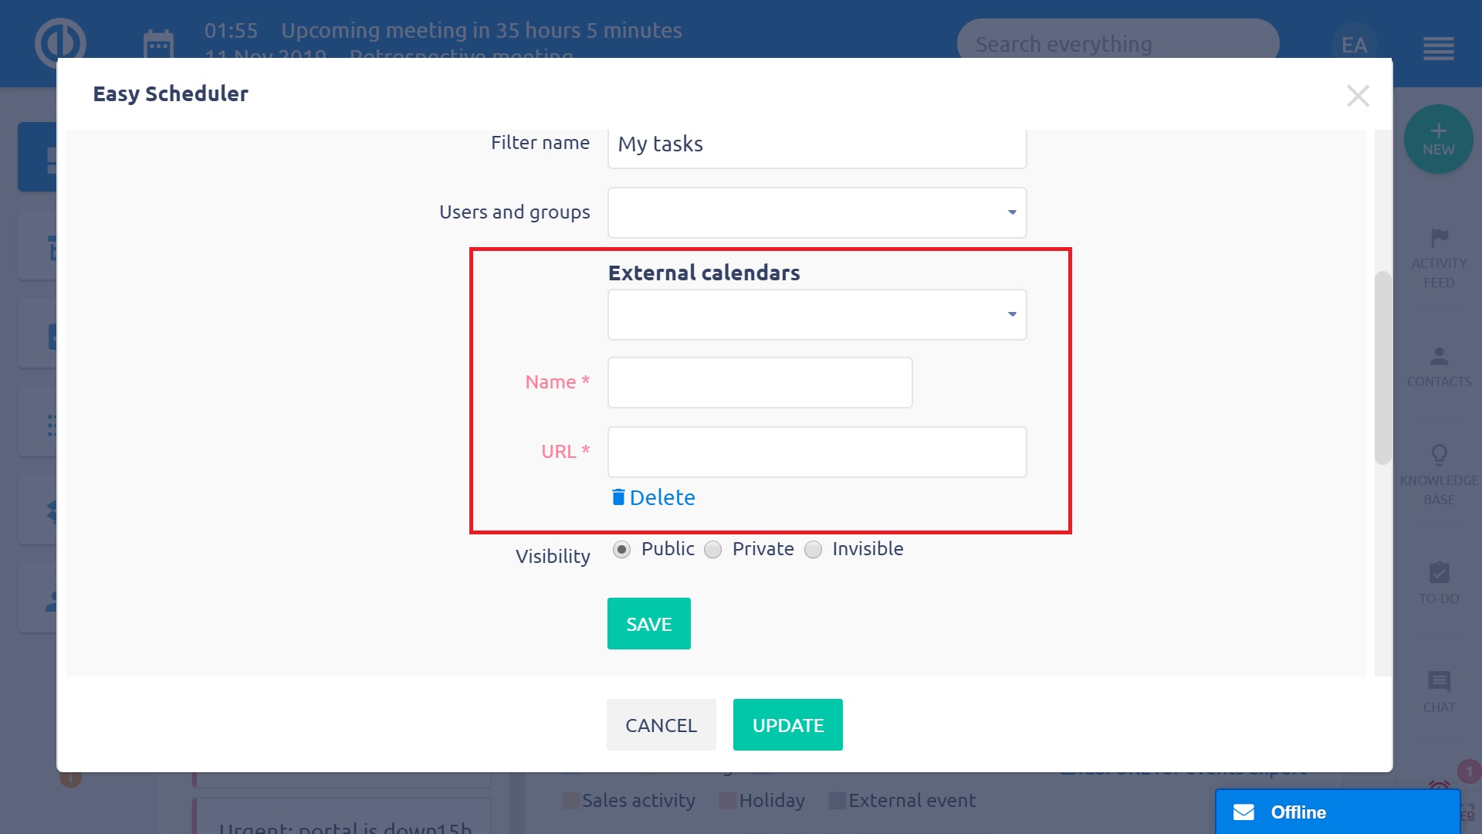Click the trash icon next to Delete
This screenshot has height=834, width=1482.
click(617, 497)
